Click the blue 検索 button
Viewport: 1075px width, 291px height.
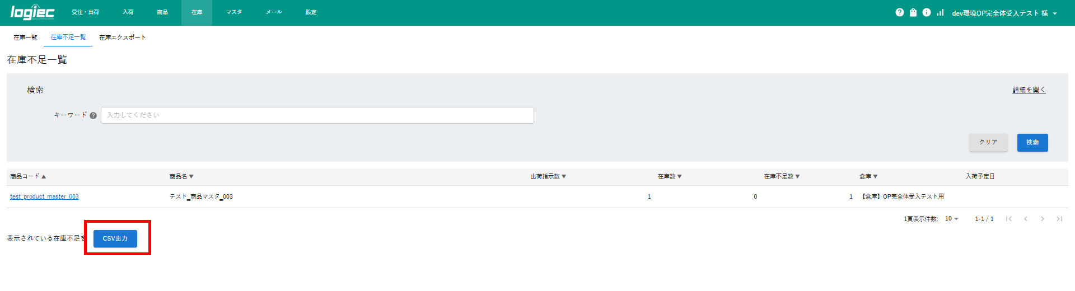pyautogui.click(x=1032, y=143)
